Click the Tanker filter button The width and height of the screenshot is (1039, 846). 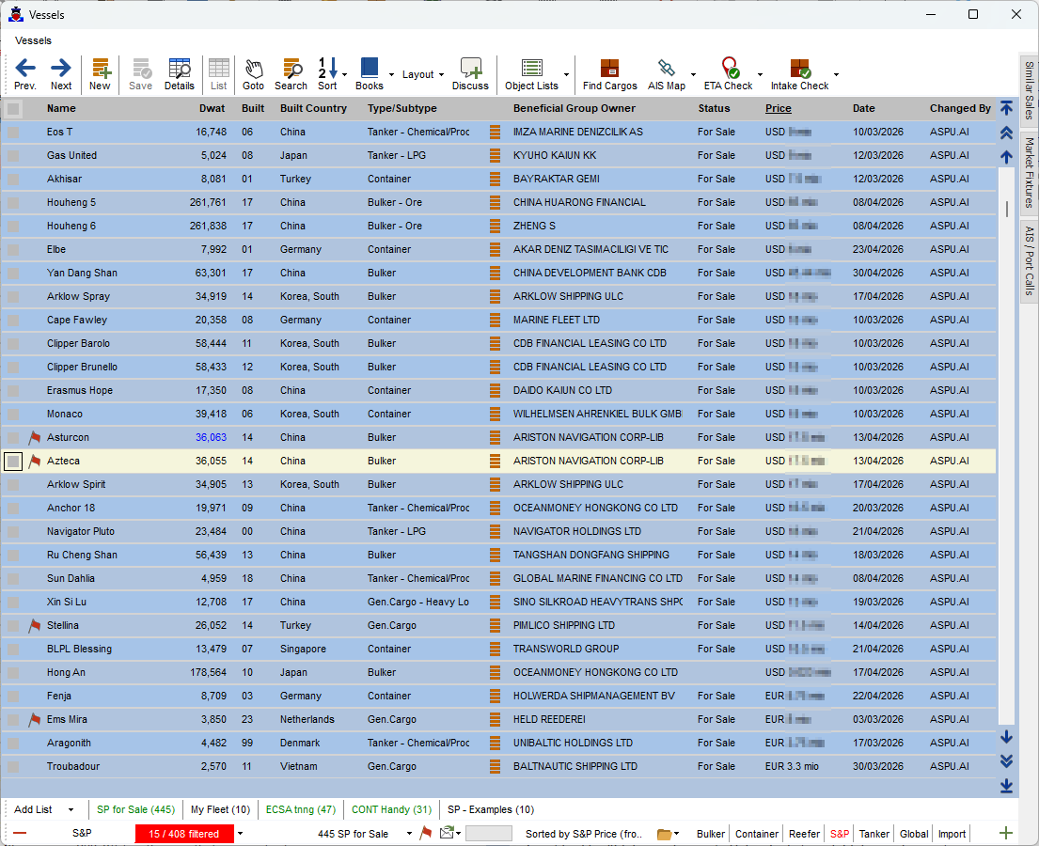point(874,834)
